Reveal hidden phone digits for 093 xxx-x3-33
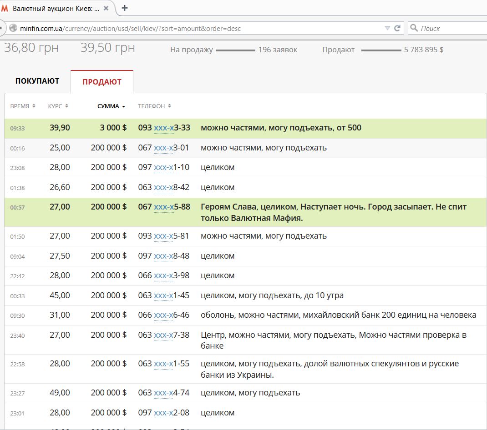The width and height of the screenshot is (487, 430). [x=164, y=128]
